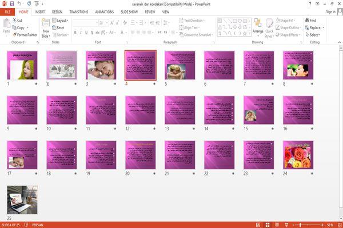This screenshot has height=228, width=343.
Task: Switch to Reading View from status bar
Action: tap(277, 225)
